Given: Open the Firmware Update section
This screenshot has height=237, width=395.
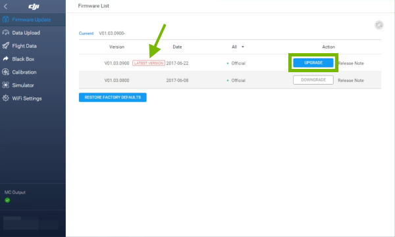Looking at the screenshot, I should coord(33,20).
